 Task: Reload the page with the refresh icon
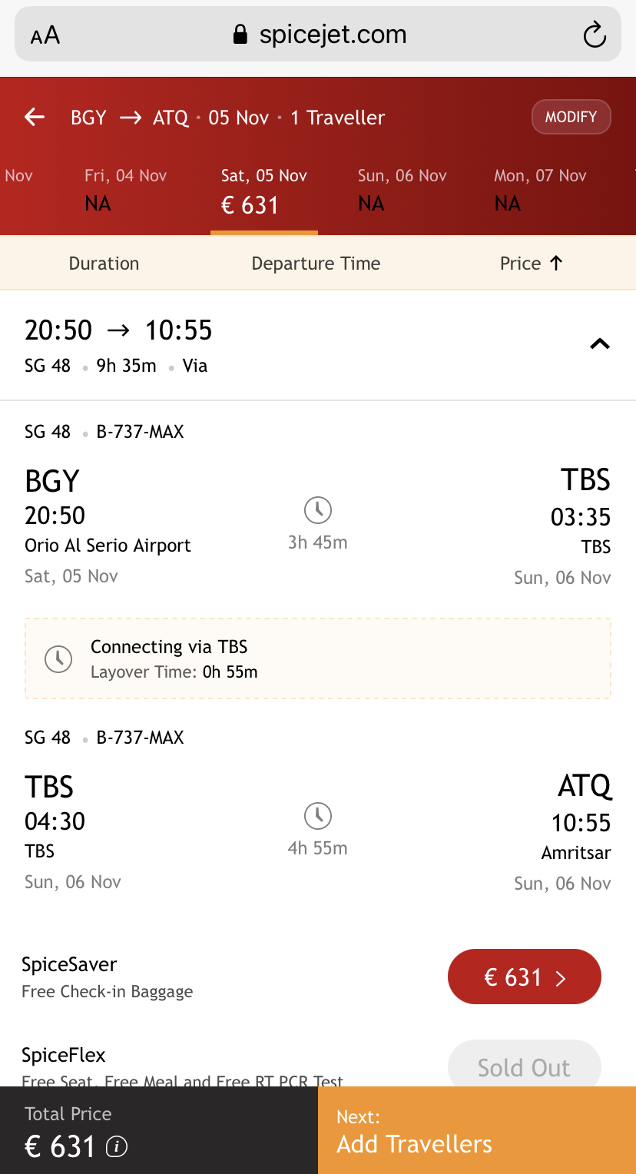coord(595,35)
